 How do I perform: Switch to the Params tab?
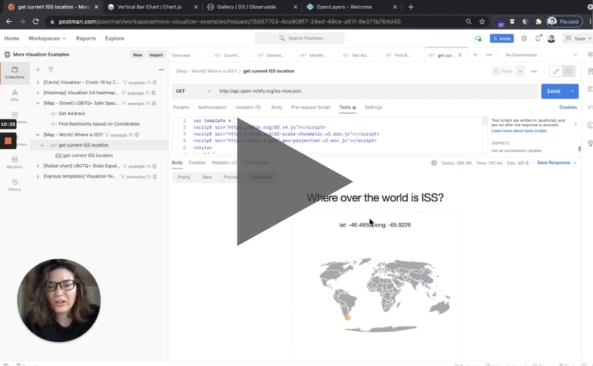[x=181, y=107]
